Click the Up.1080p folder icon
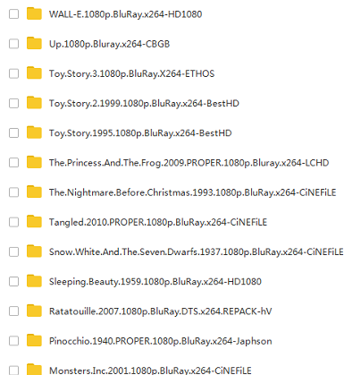This screenshot has height=375, width=361. tap(34, 43)
